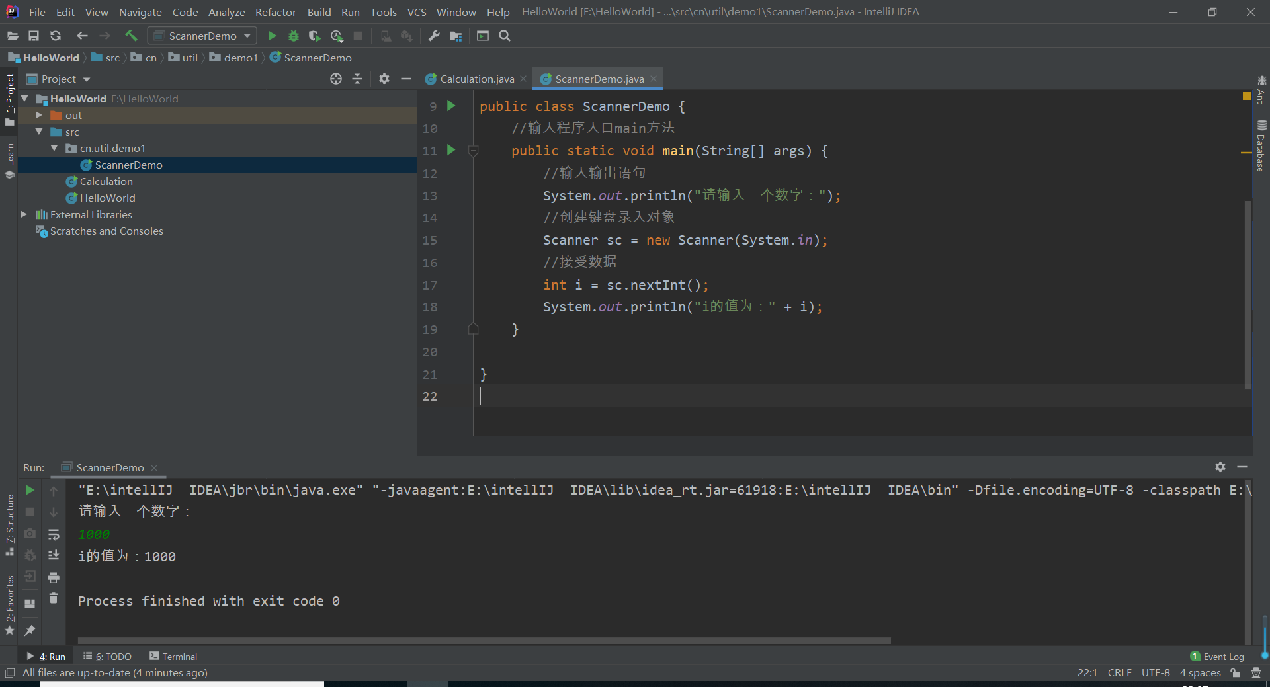Expand the out folder
Screen dimensions: 1270x687
click(39, 115)
